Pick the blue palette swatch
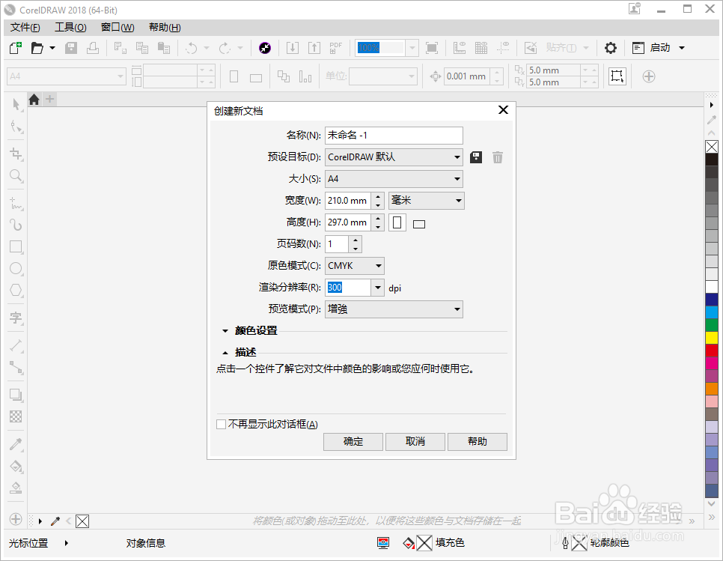Viewport: 723px width, 561px height. pyautogui.click(x=712, y=300)
